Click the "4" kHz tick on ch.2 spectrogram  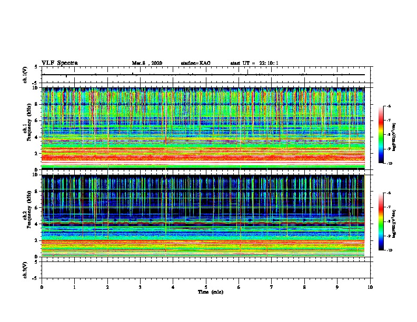pyautogui.click(x=36, y=224)
